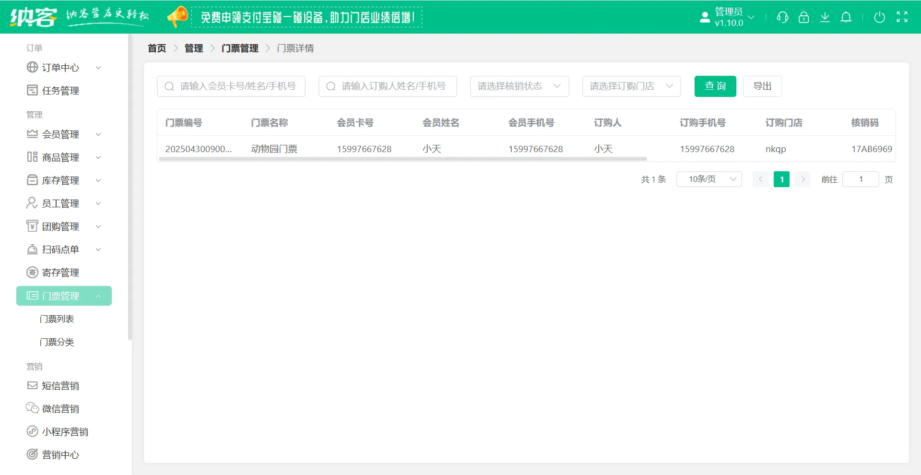Open the 10条/页 page size dropdown
The width and height of the screenshot is (921, 475).
(709, 179)
